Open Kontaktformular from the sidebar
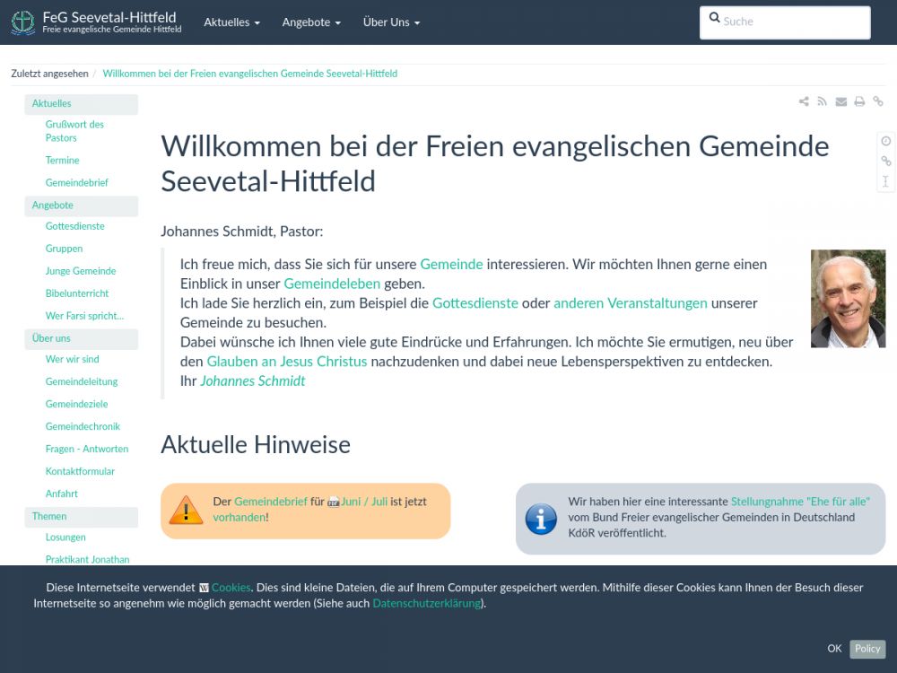The image size is (897, 673). [80, 471]
